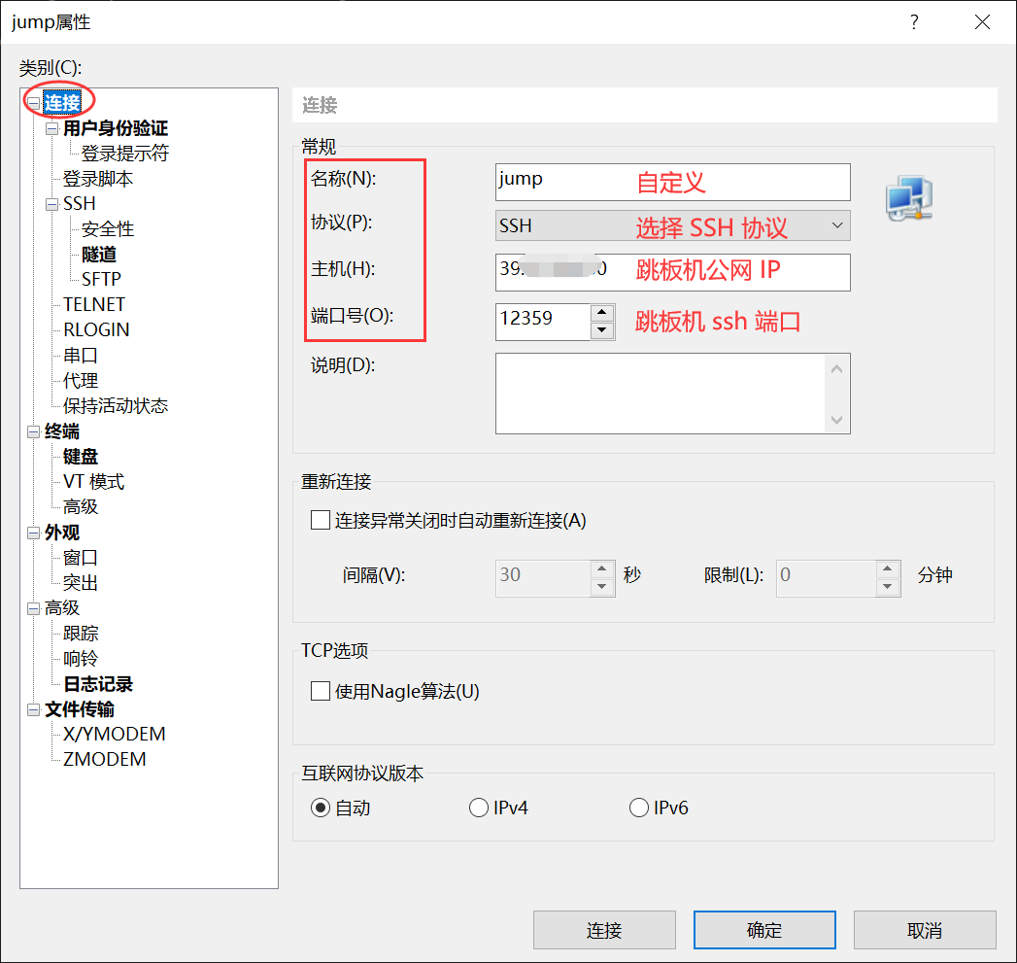Viewport: 1017px width, 963px height.
Task: Collapse the 终端 tree node
Action: 34,432
